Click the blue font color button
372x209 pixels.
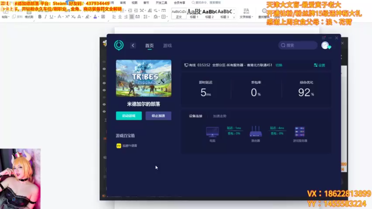(95, 17)
